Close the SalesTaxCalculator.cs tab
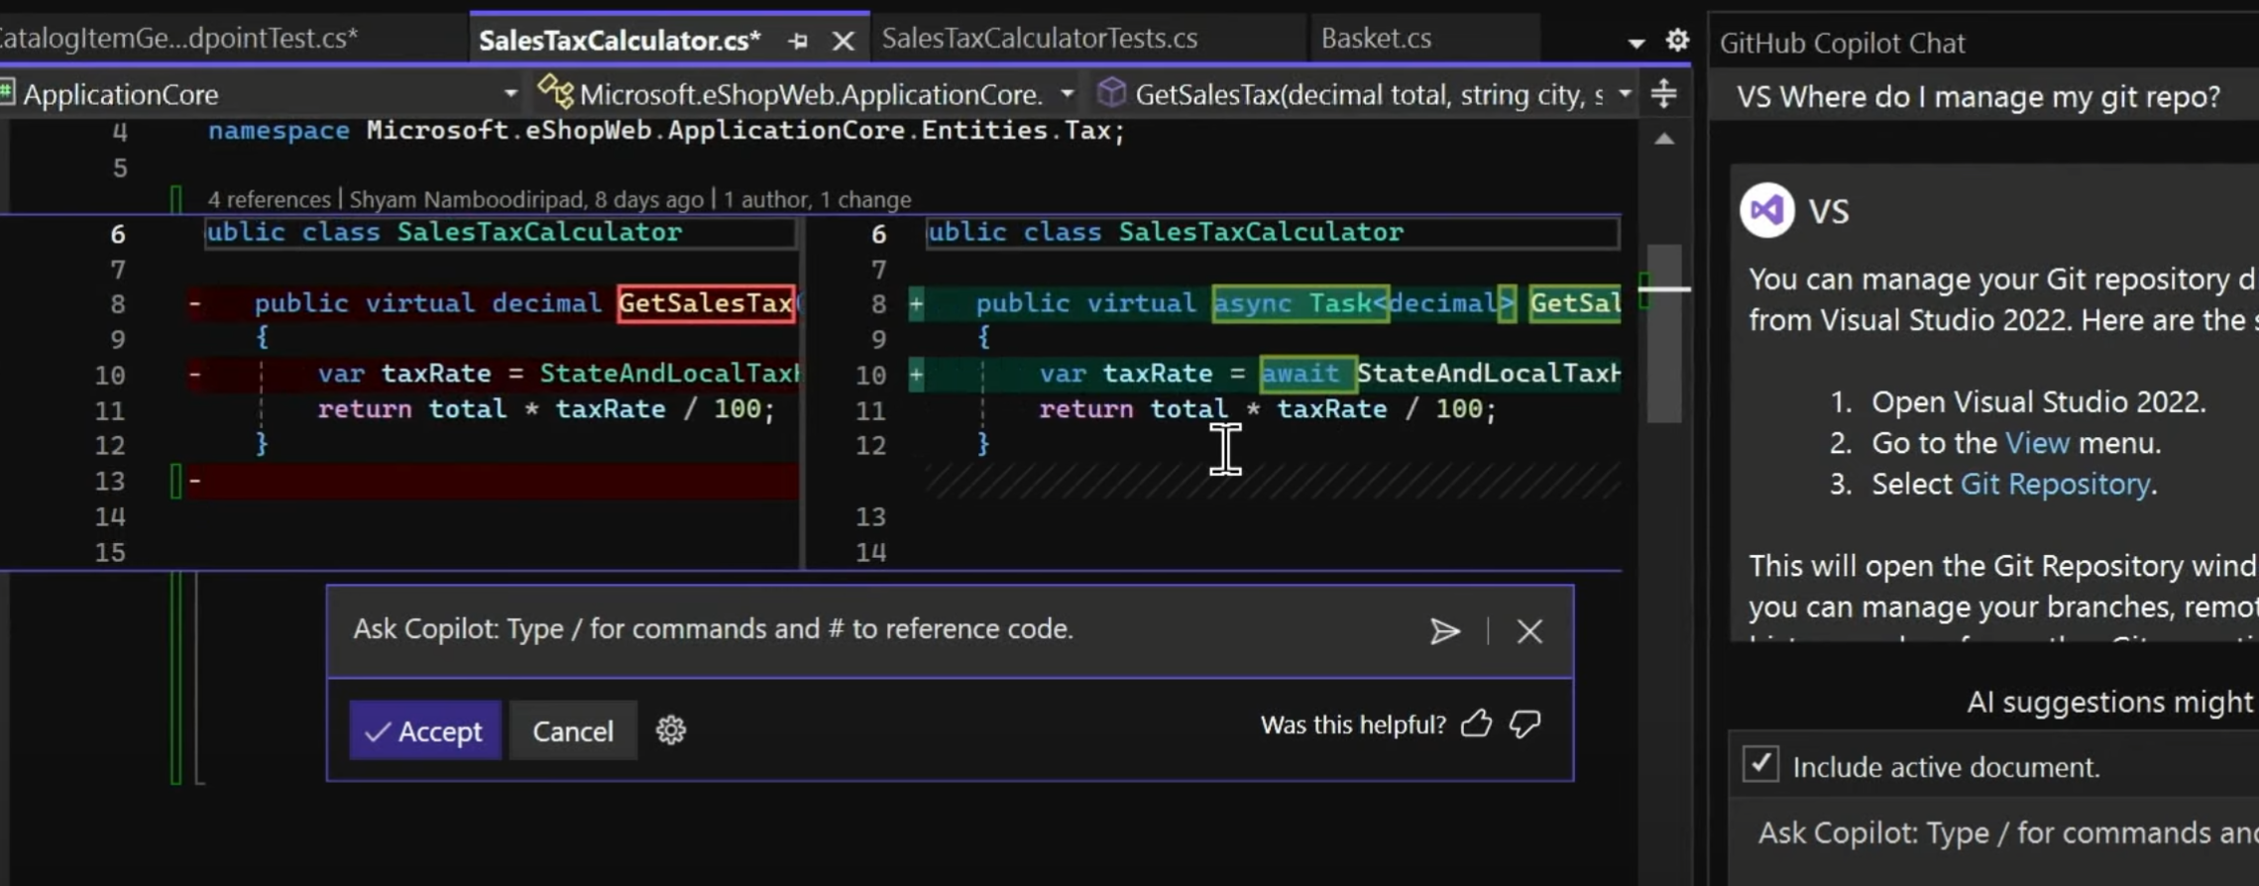The image size is (2259, 886). [x=843, y=41]
